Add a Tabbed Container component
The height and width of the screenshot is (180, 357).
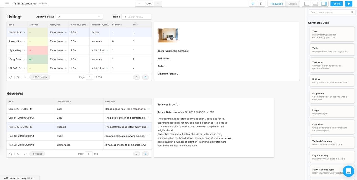(x=332, y=143)
